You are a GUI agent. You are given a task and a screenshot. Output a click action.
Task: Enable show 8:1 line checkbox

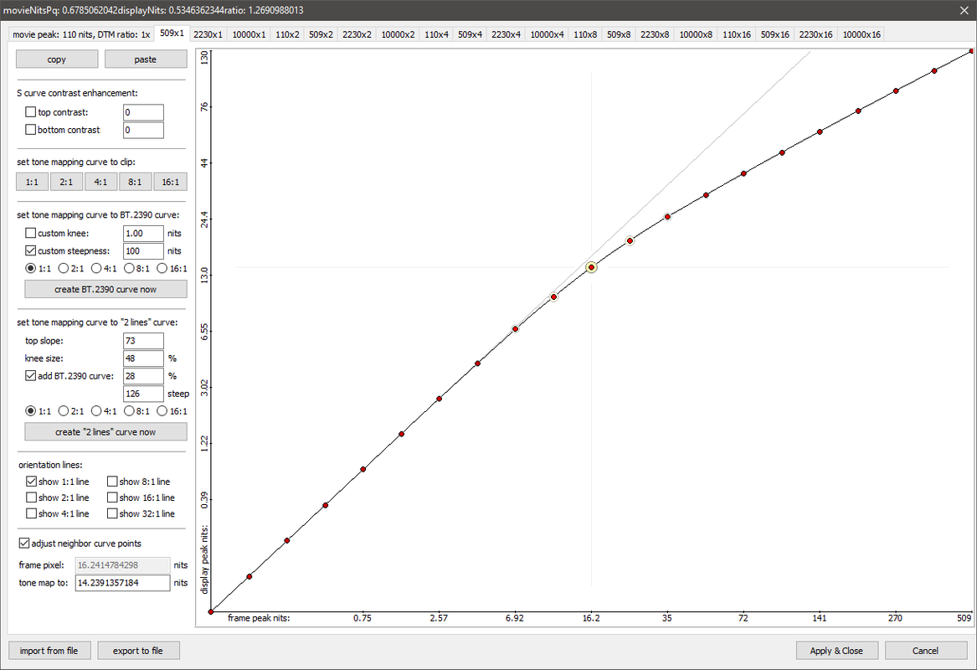pos(112,482)
